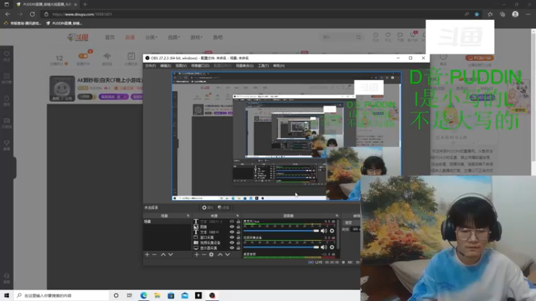Open settings gear for microphone/Aux channel
The image size is (536, 301).
click(332, 231)
